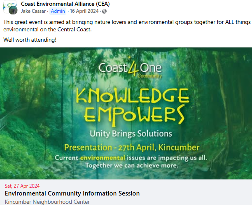Click Together we can achieve more text
Viewport: 252px width, 205px height.
130,166
